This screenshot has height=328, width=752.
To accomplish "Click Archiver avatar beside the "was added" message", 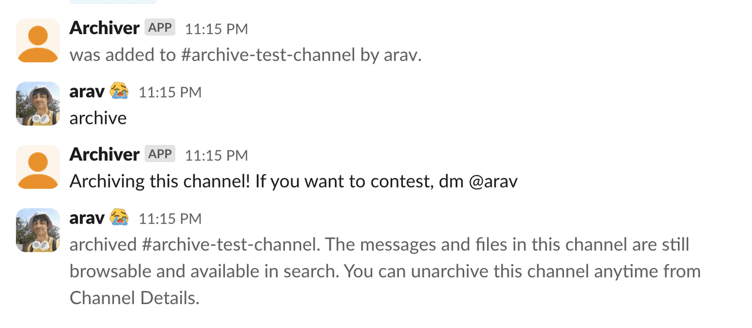I will coord(38,40).
